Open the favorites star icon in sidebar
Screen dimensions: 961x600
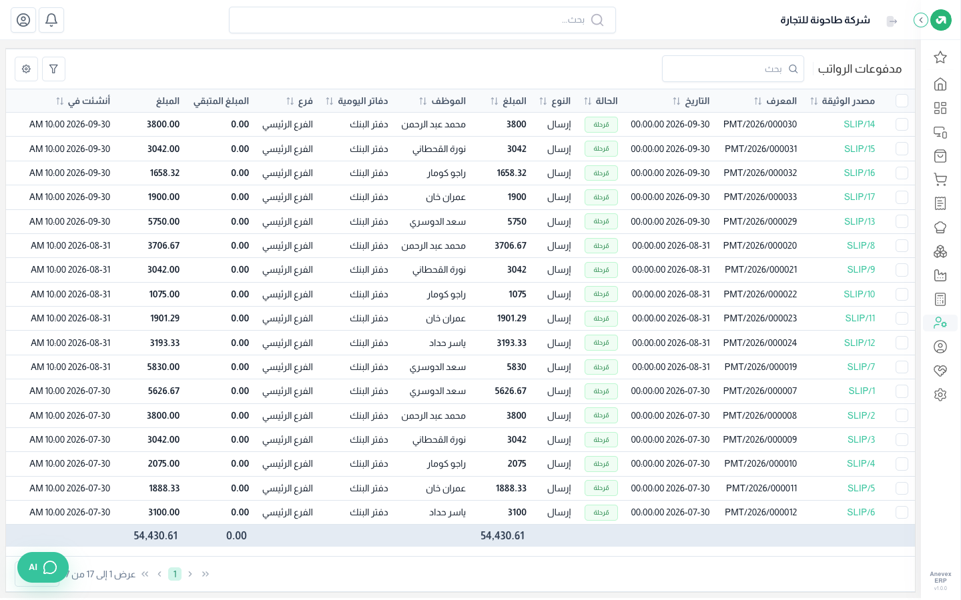pos(940,57)
